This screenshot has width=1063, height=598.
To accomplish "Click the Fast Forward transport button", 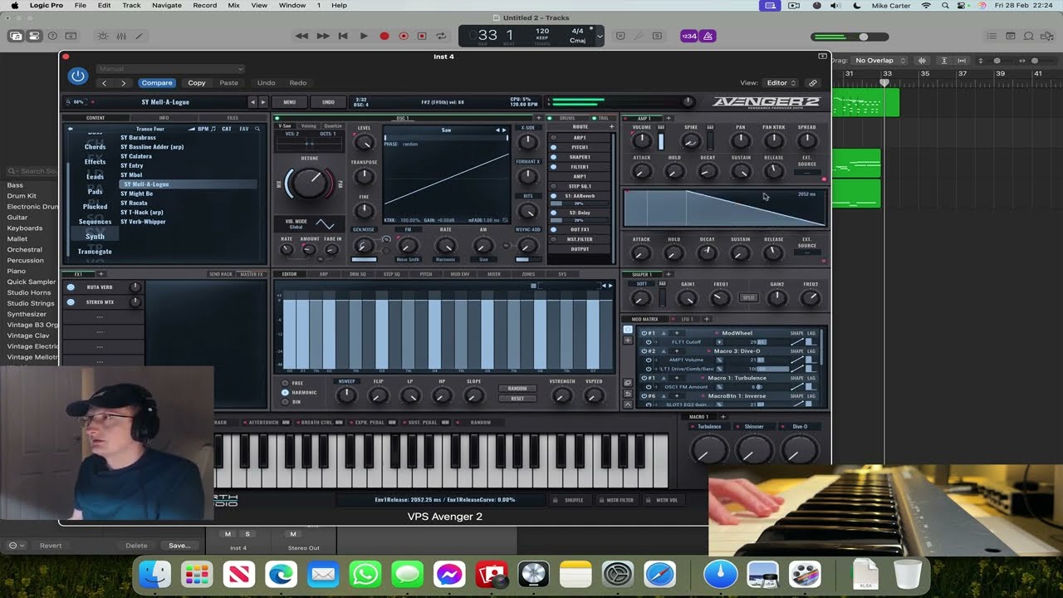I will click(322, 36).
